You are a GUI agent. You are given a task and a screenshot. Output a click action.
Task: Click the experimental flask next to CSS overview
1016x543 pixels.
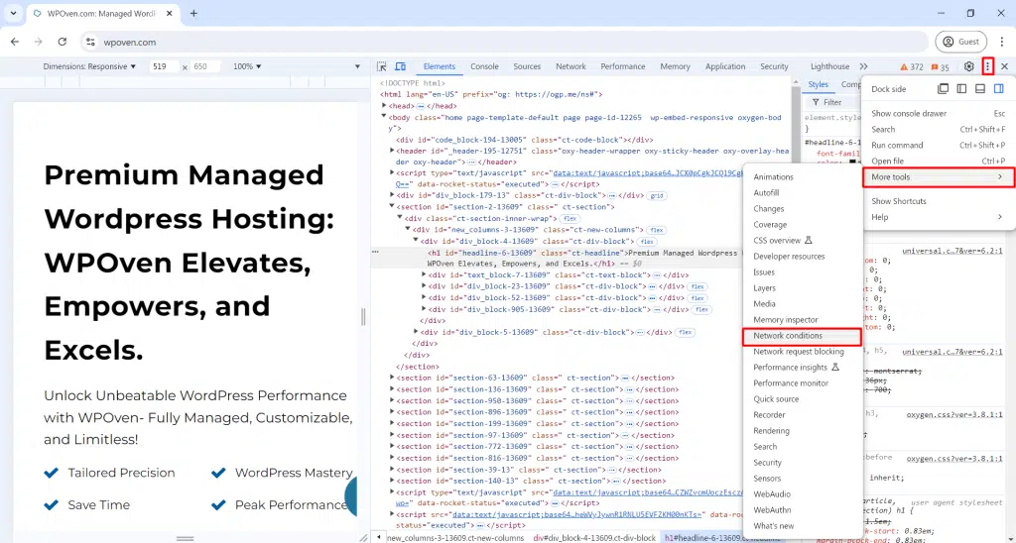pos(808,240)
